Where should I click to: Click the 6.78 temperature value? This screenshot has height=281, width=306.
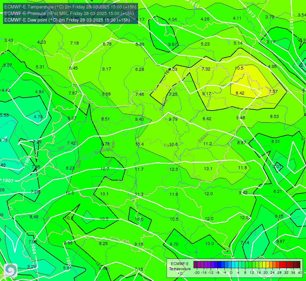tap(107, 44)
